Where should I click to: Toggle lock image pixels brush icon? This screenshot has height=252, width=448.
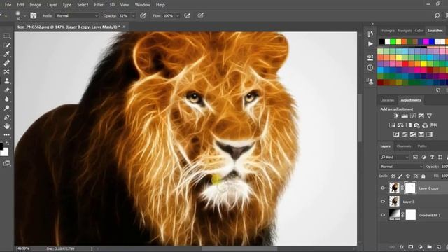click(400, 176)
